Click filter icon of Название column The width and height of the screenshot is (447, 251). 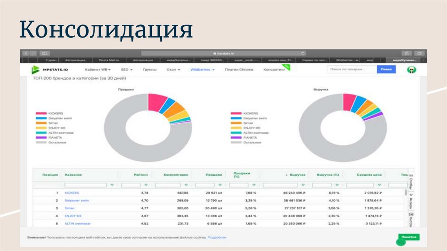[x=112, y=185]
